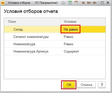The width and height of the screenshot is (112, 93).
Task: Open the help question mark button
Action: coord(102,85)
